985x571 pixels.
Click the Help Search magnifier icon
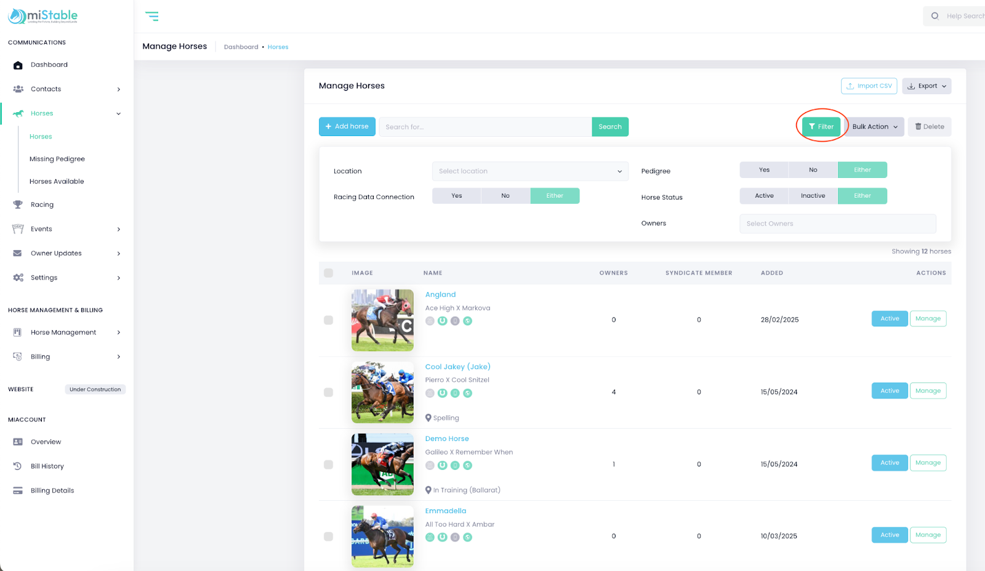tap(935, 16)
